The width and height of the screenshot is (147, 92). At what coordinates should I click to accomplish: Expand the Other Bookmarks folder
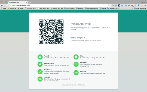[x=140, y=8]
